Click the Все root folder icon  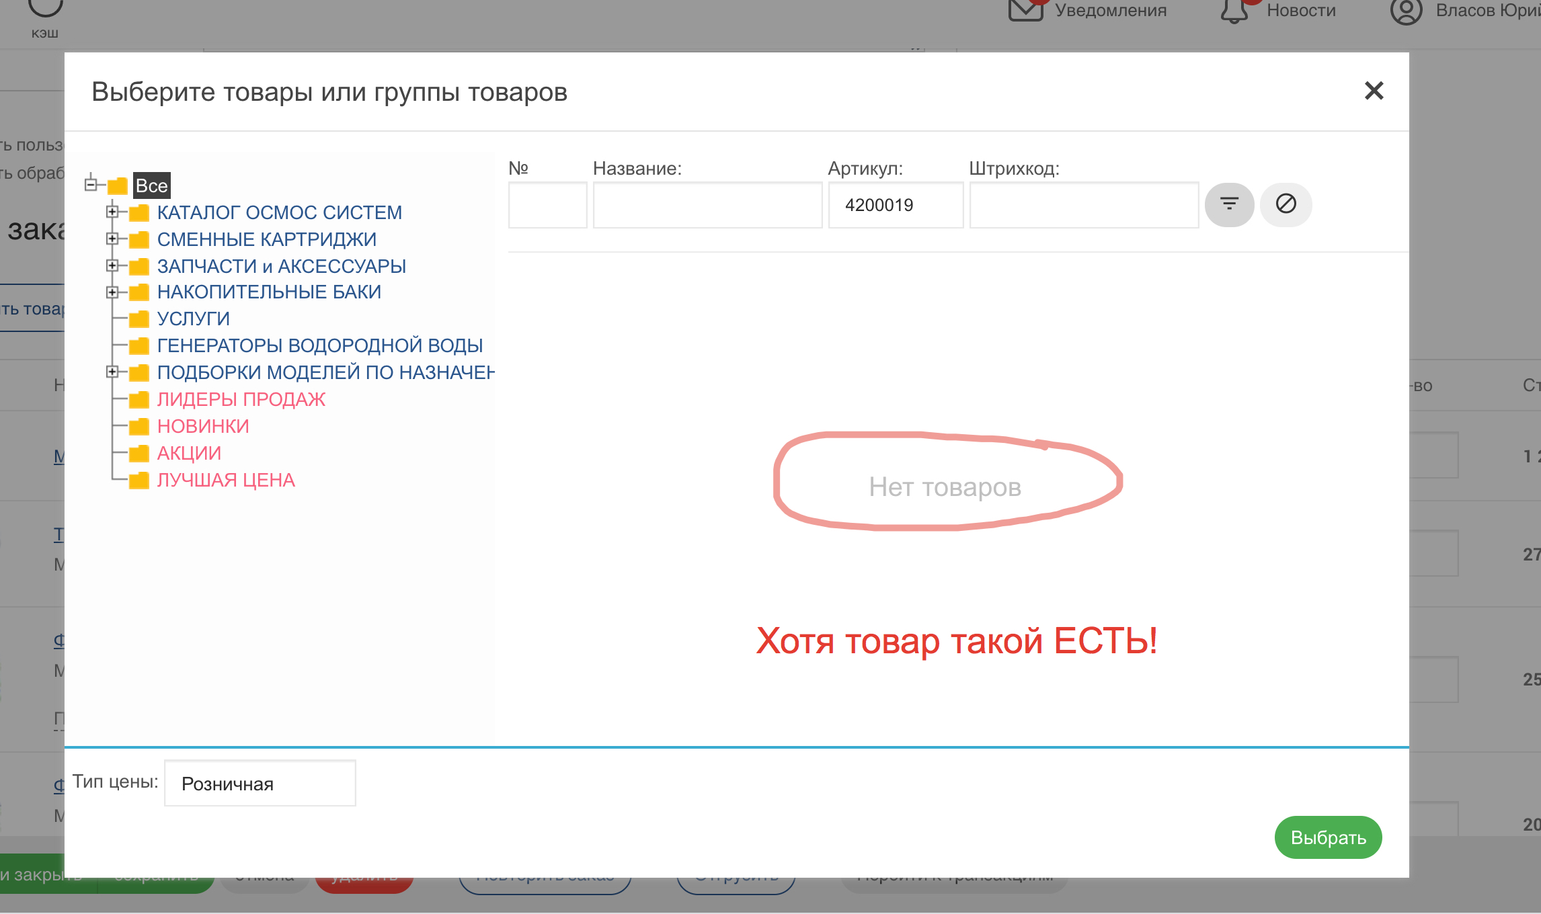coord(118,185)
